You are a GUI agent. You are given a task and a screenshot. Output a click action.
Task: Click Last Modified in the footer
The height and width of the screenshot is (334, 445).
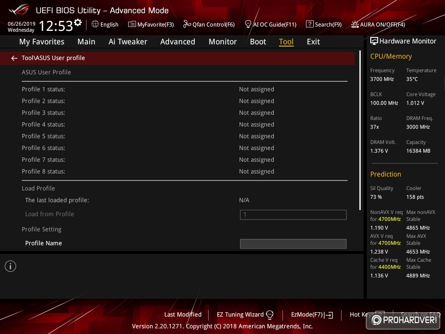[x=183, y=315]
